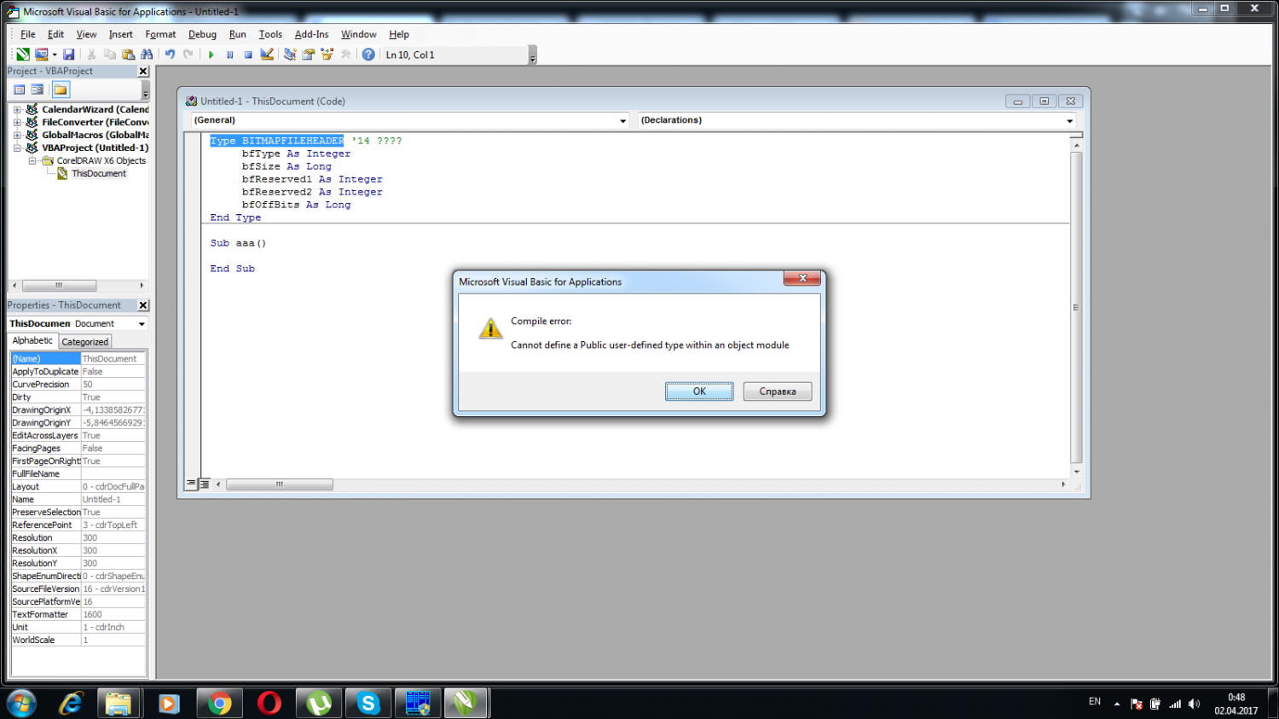1279x719 pixels.
Task: Click the Copy toolbar icon
Action: tap(110, 55)
